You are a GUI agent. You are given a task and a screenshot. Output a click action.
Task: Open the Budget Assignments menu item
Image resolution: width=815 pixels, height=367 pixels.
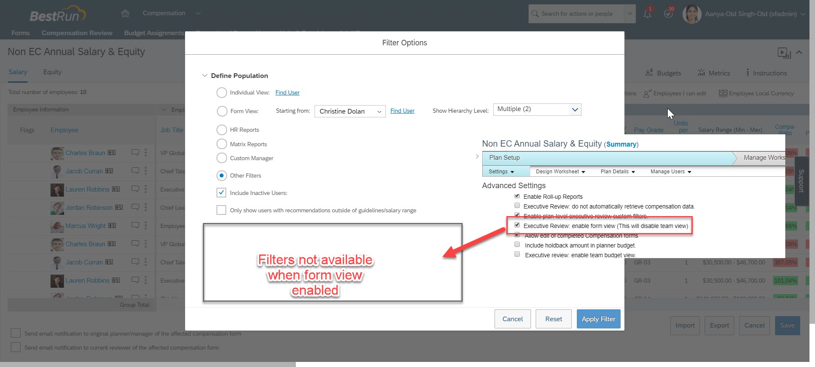pos(154,33)
